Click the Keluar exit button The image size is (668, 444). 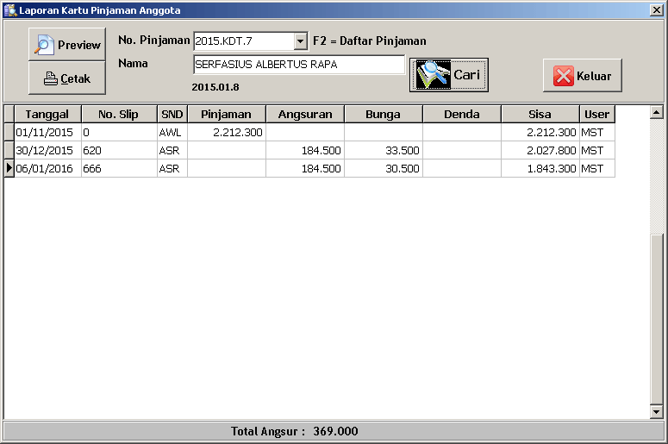pos(583,76)
